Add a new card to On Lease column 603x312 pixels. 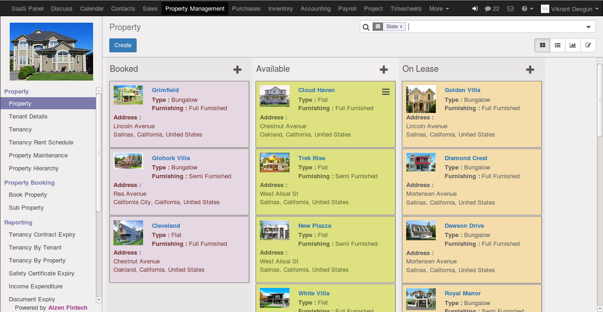530,69
